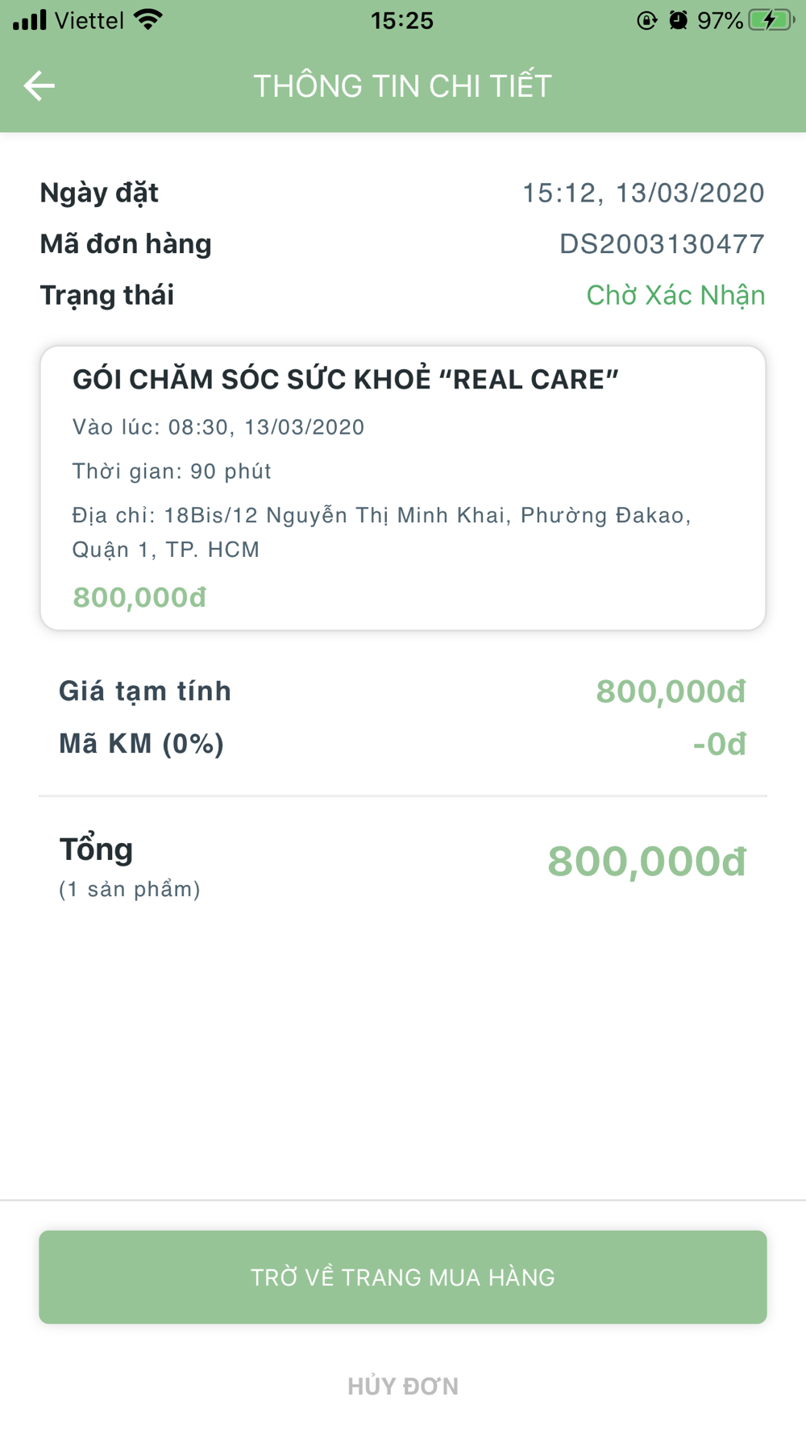The height and width of the screenshot is (1433, 806).
Task: Tap the order date 15:12, 13/03/2020
Action: point(643,193)
